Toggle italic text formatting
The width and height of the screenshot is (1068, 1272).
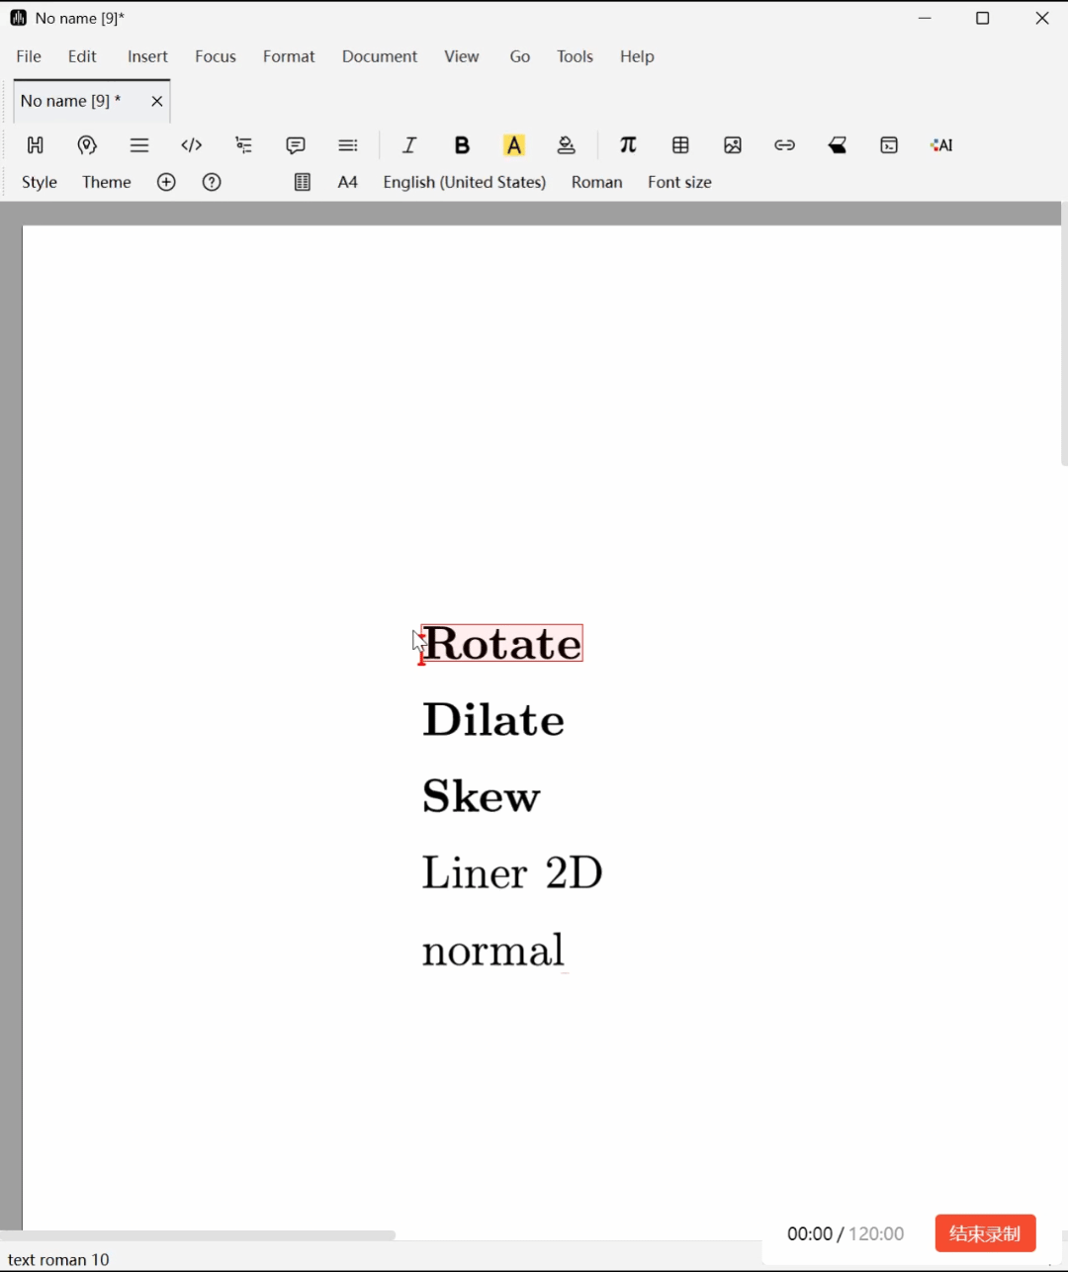409,145
